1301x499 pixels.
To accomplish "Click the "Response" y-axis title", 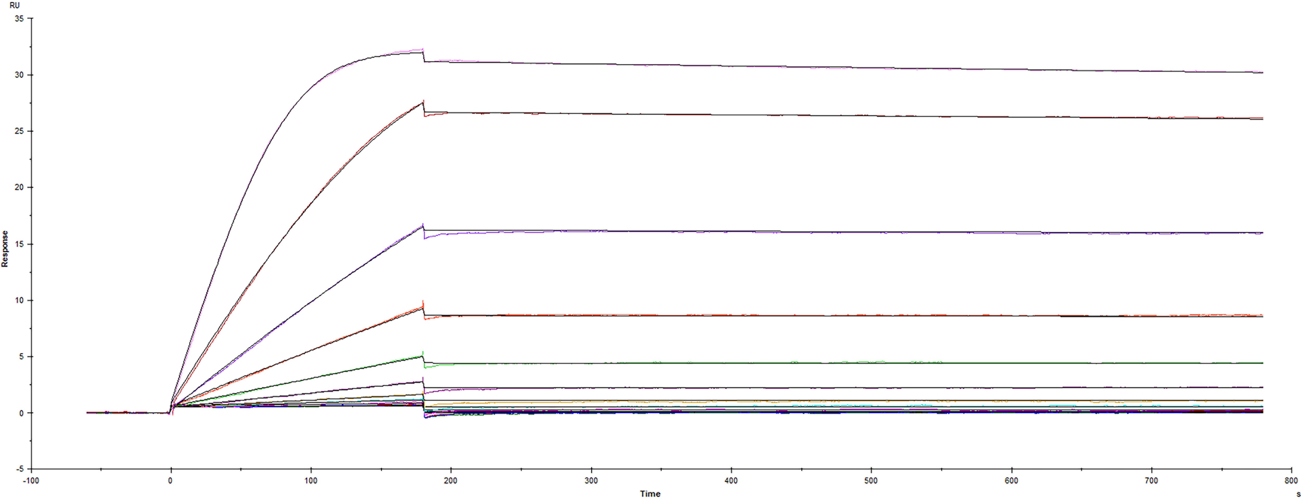I will click(x=5, y=249).
